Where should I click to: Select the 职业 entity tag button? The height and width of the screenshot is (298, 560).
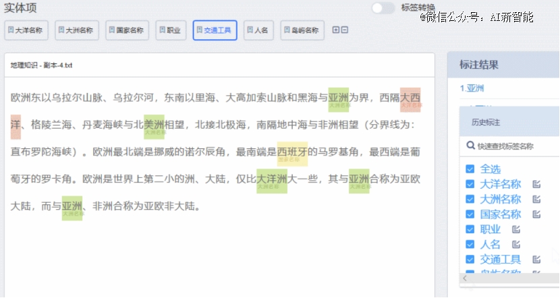pos(171,30)
